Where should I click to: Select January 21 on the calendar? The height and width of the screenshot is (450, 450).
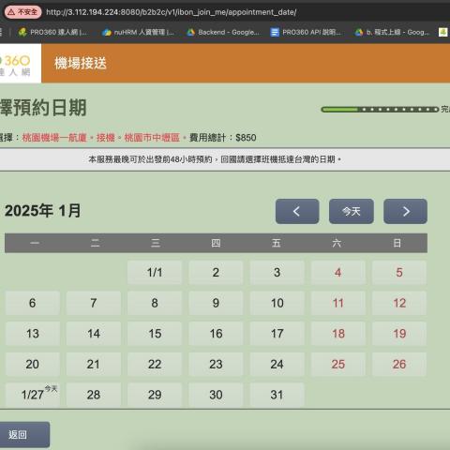tap(94, 365)
